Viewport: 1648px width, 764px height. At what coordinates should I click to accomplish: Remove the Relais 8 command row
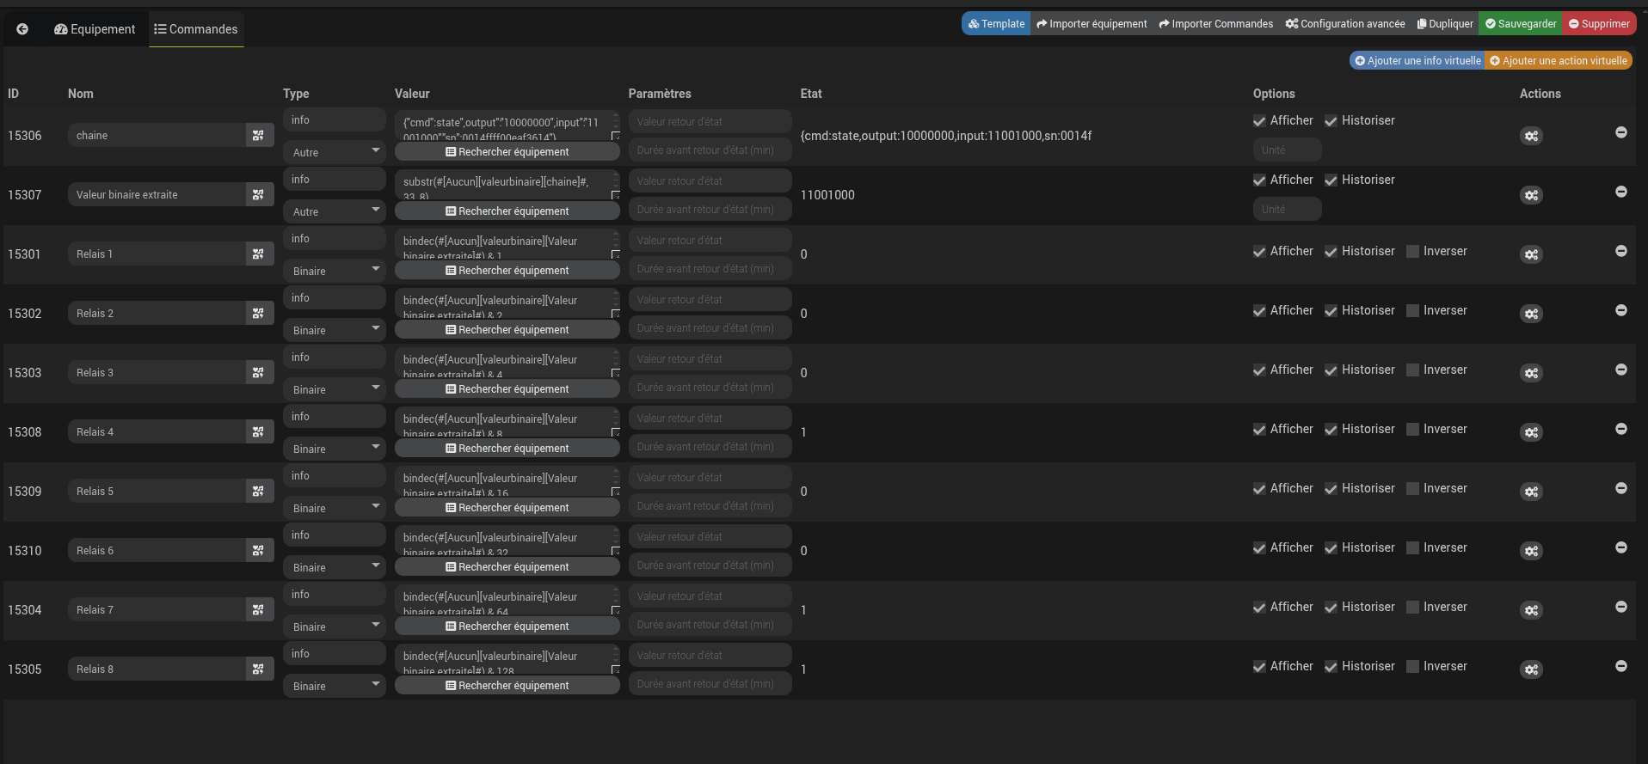click(x=1620, y=666)
